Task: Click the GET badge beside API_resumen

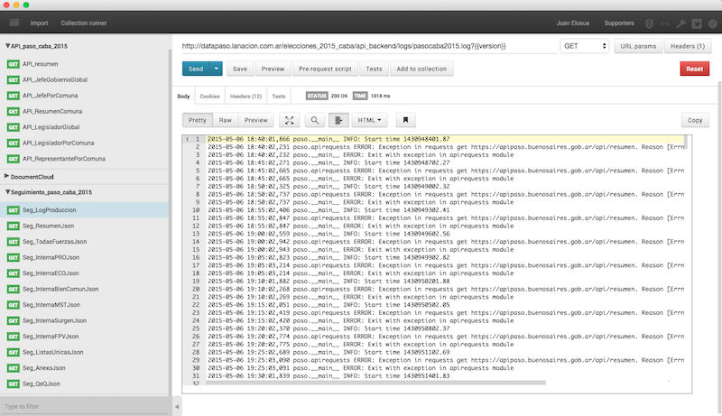Action: click(14, 64)
